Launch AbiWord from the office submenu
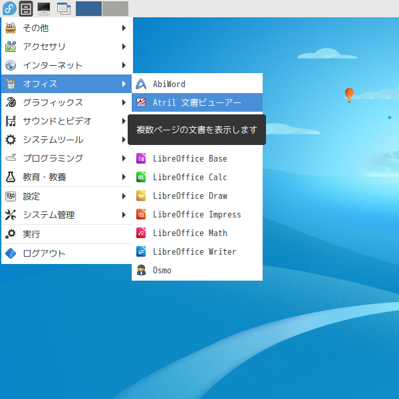Viewport: 399px width, 399px height. pos(198,84)
